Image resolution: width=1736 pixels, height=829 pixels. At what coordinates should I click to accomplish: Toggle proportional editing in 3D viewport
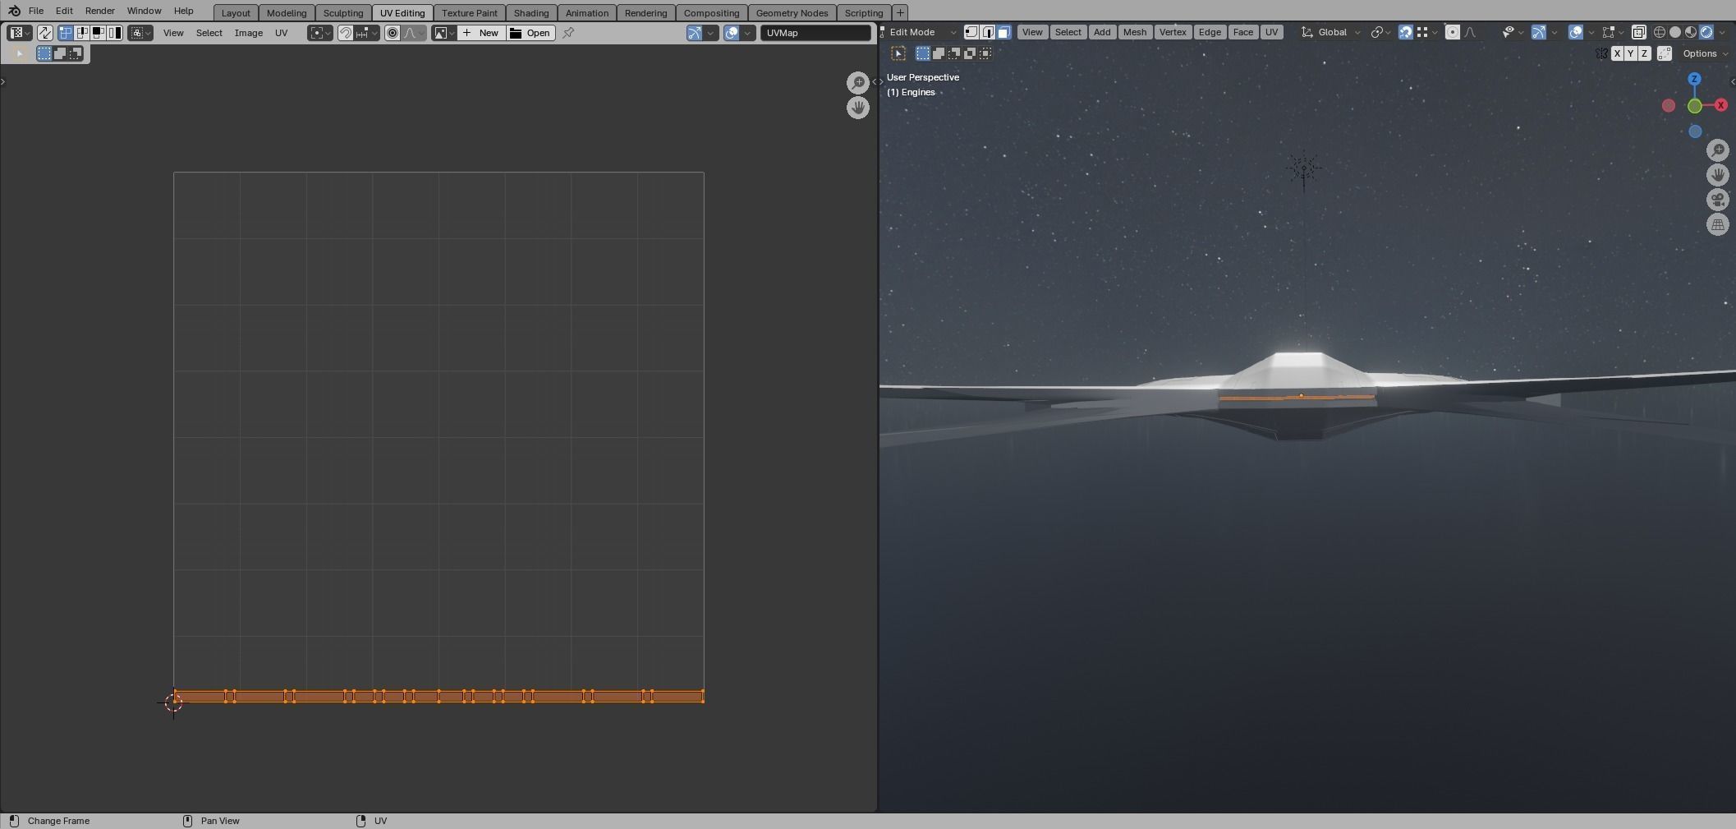click(1452, 32)
